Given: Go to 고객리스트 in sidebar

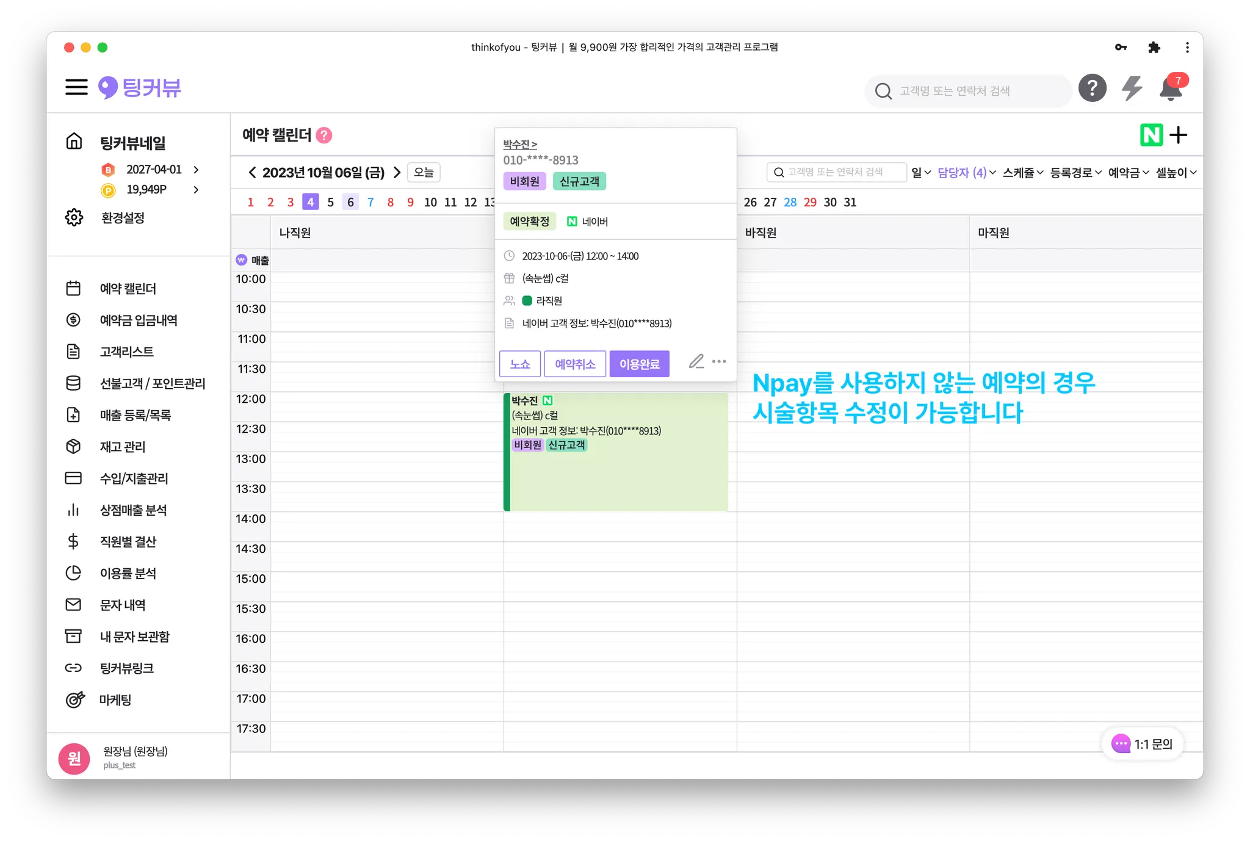Looking at the screenshot, I should (126, 352).
